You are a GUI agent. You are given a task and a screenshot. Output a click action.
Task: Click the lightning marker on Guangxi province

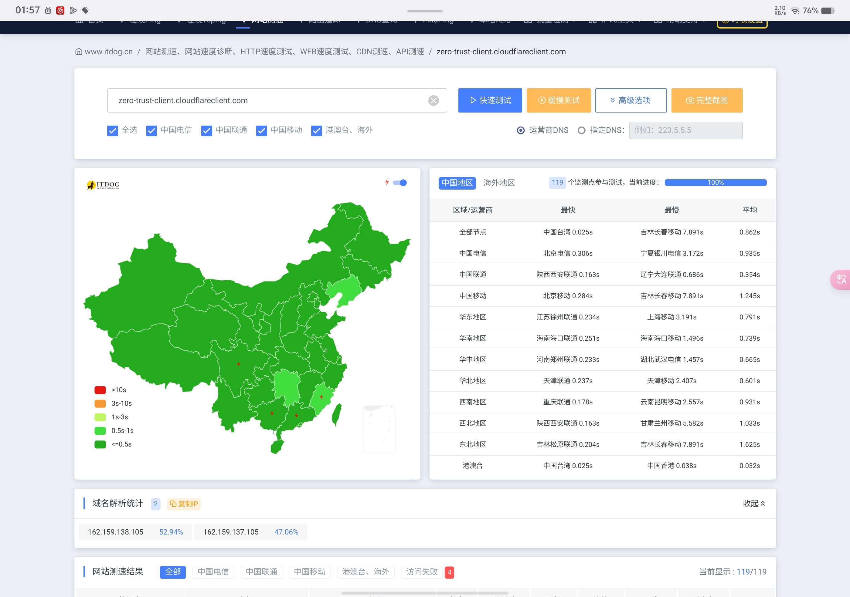(272, 413)
